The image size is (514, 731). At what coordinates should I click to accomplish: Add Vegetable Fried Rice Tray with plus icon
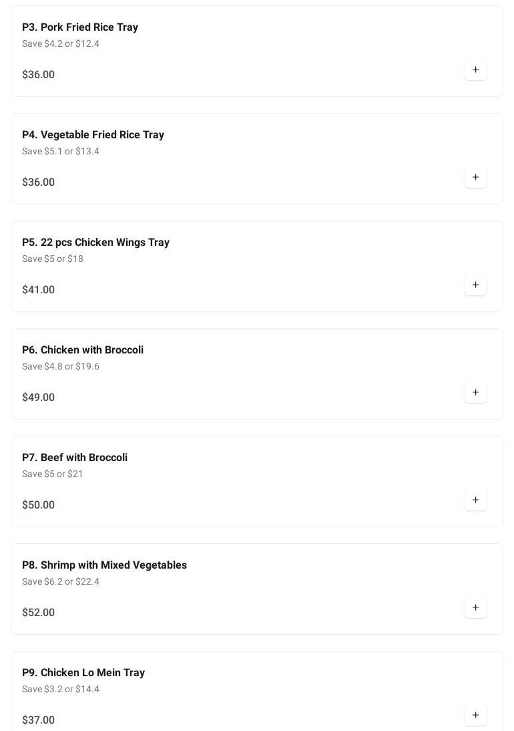pyautogui.click(x=475, y=177)
